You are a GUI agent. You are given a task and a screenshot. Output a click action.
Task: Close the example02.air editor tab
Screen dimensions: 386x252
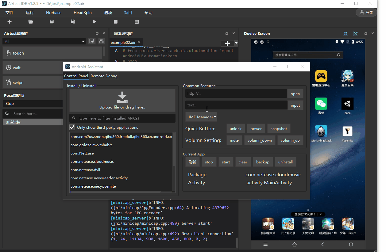[139, 43]
